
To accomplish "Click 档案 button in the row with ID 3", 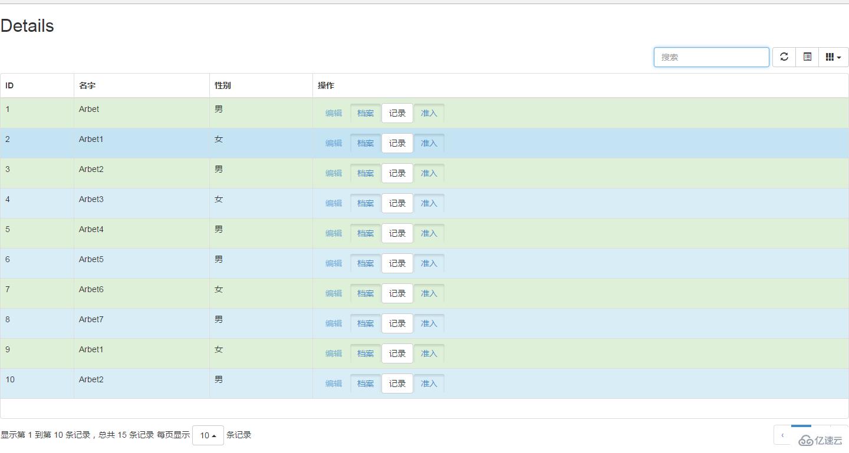I will pyautogui.click(x=366, y=173).
